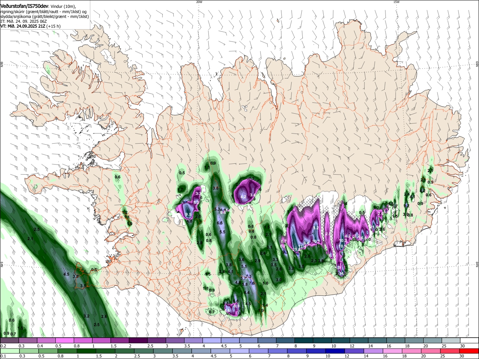Viewport: 479px width, 359px height.
Task: Click upper legend swatch between 7 and 8
Action: (x=286, y=341)
